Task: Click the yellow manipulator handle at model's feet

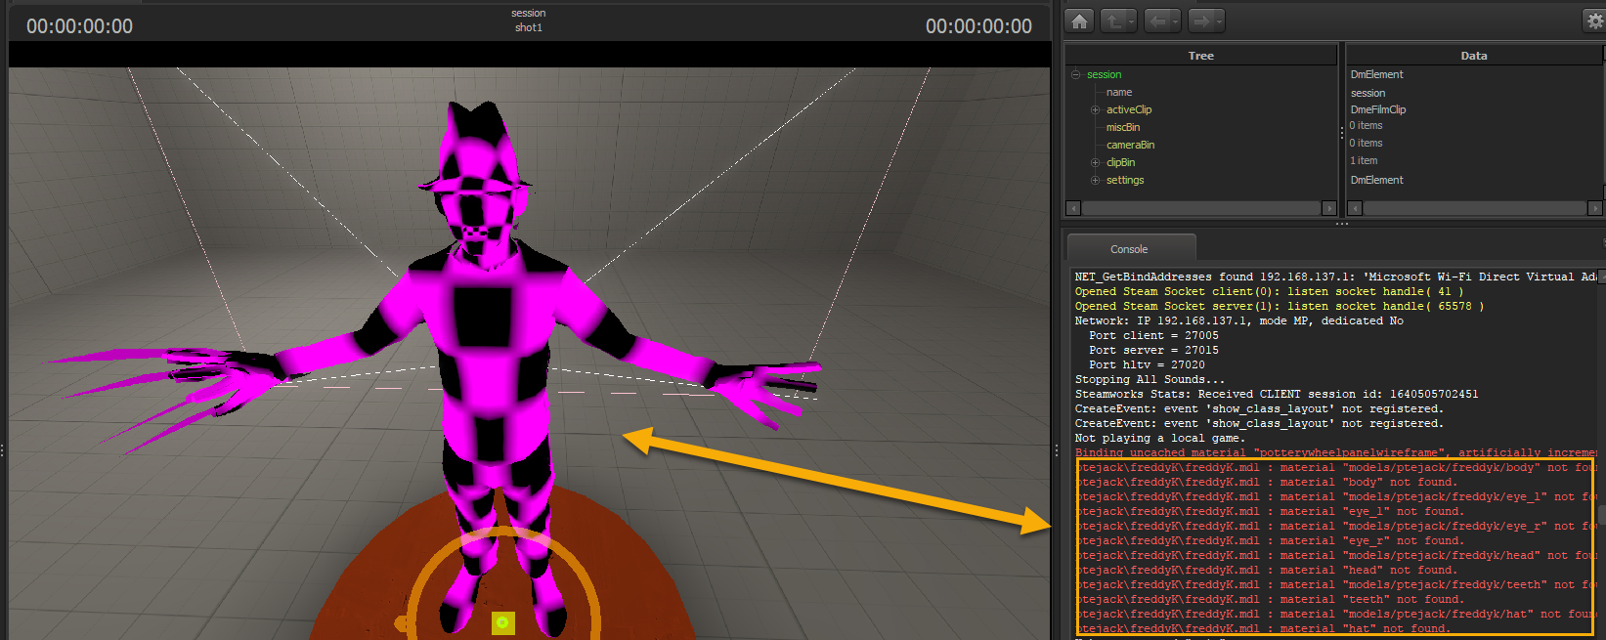Action: click(x=502, y=622)
